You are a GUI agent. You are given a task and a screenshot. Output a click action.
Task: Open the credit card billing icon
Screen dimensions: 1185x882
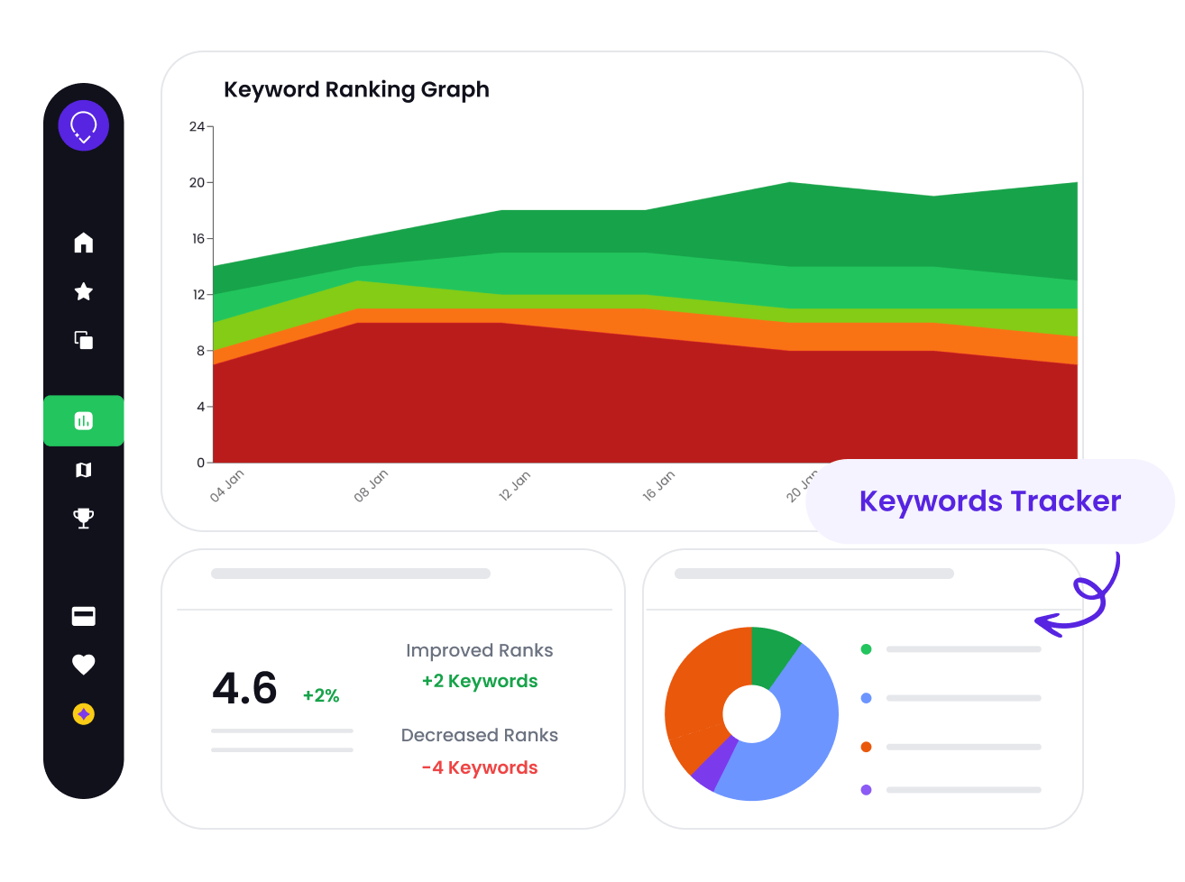(x=84, y=616)
